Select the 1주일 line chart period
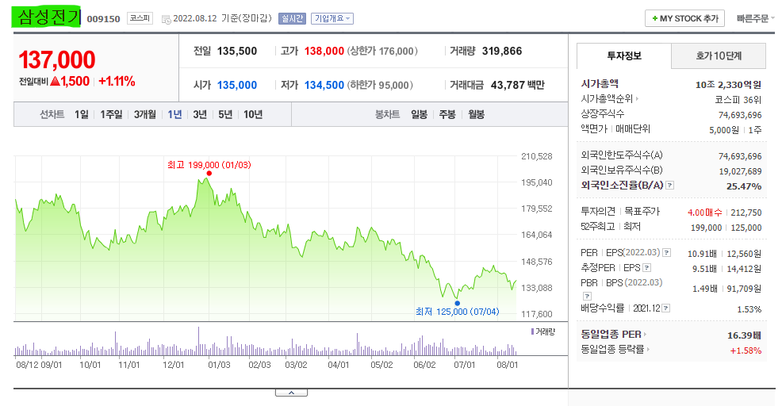 click(111, 115)
